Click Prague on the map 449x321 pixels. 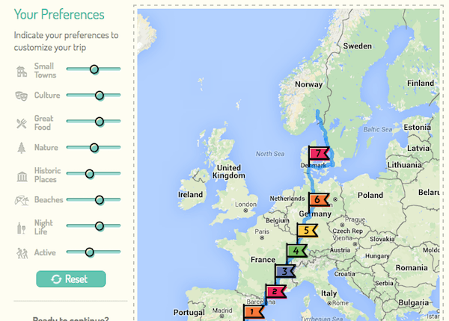355,219
